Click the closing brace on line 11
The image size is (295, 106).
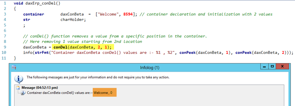click(x=15, y=58)
